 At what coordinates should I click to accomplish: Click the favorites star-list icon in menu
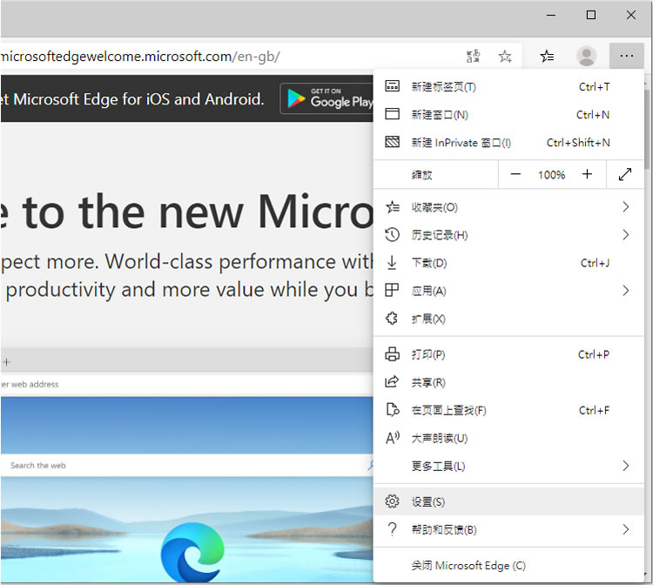pyautogui.click(x=392, y=207)
